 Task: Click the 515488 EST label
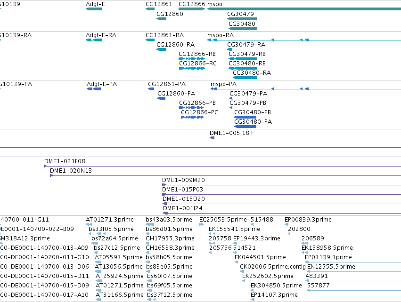(x=262, y=220)
